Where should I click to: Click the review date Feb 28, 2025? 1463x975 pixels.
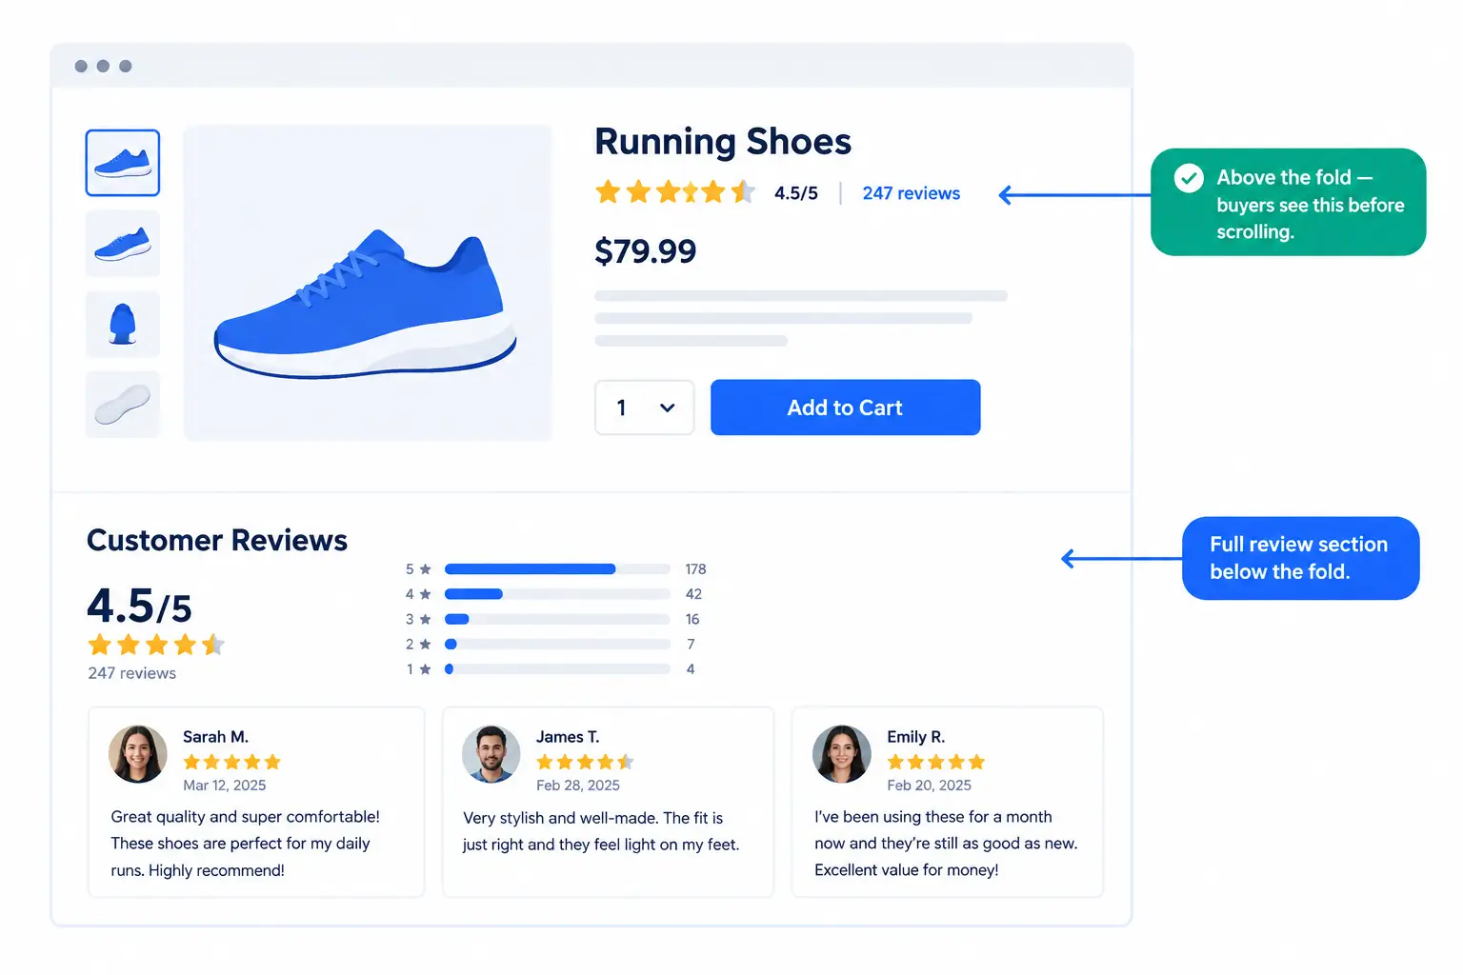click(578, 786)
